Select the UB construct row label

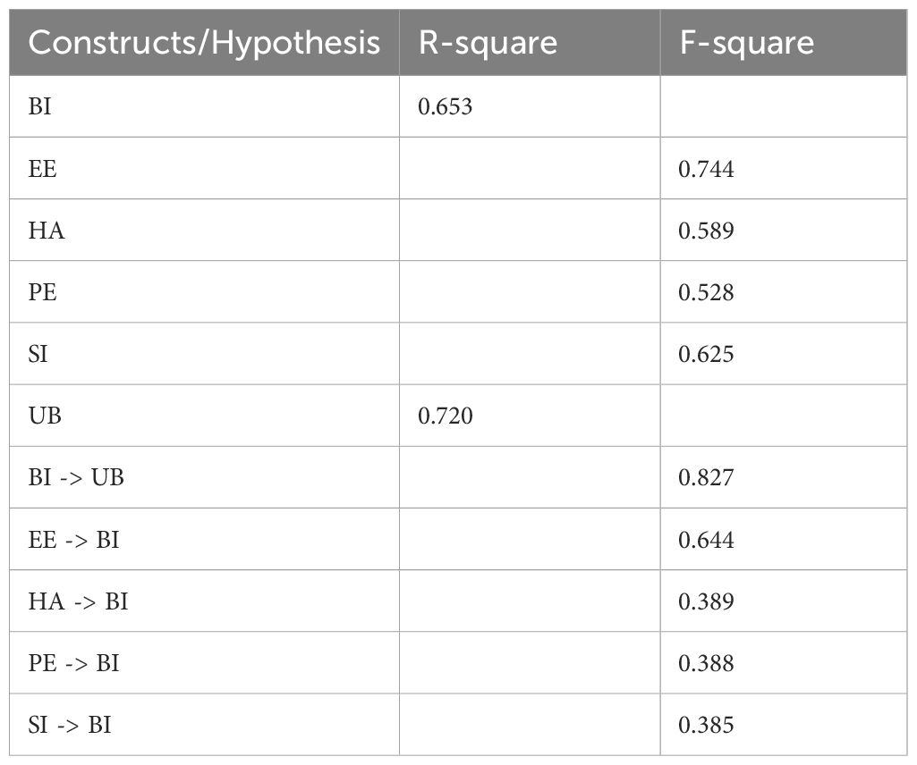pyautogui.click(x=45, y=416)
